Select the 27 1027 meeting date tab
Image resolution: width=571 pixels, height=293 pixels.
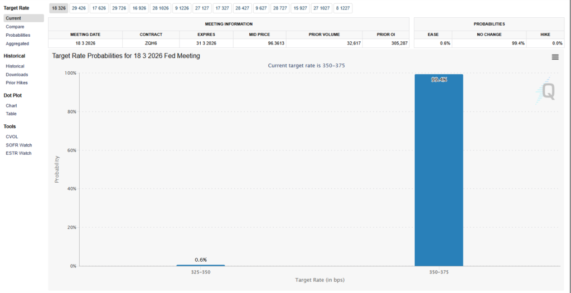pyautogui.click(x=322, y=8)
